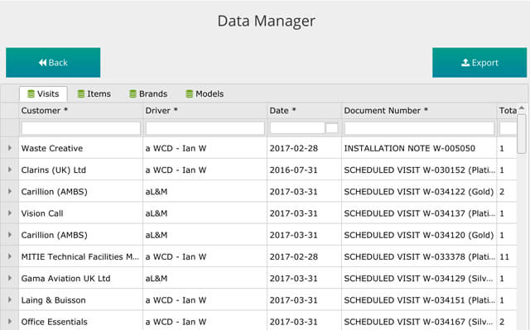
Task: Sort by Date column header
Action: pos(304,111)
